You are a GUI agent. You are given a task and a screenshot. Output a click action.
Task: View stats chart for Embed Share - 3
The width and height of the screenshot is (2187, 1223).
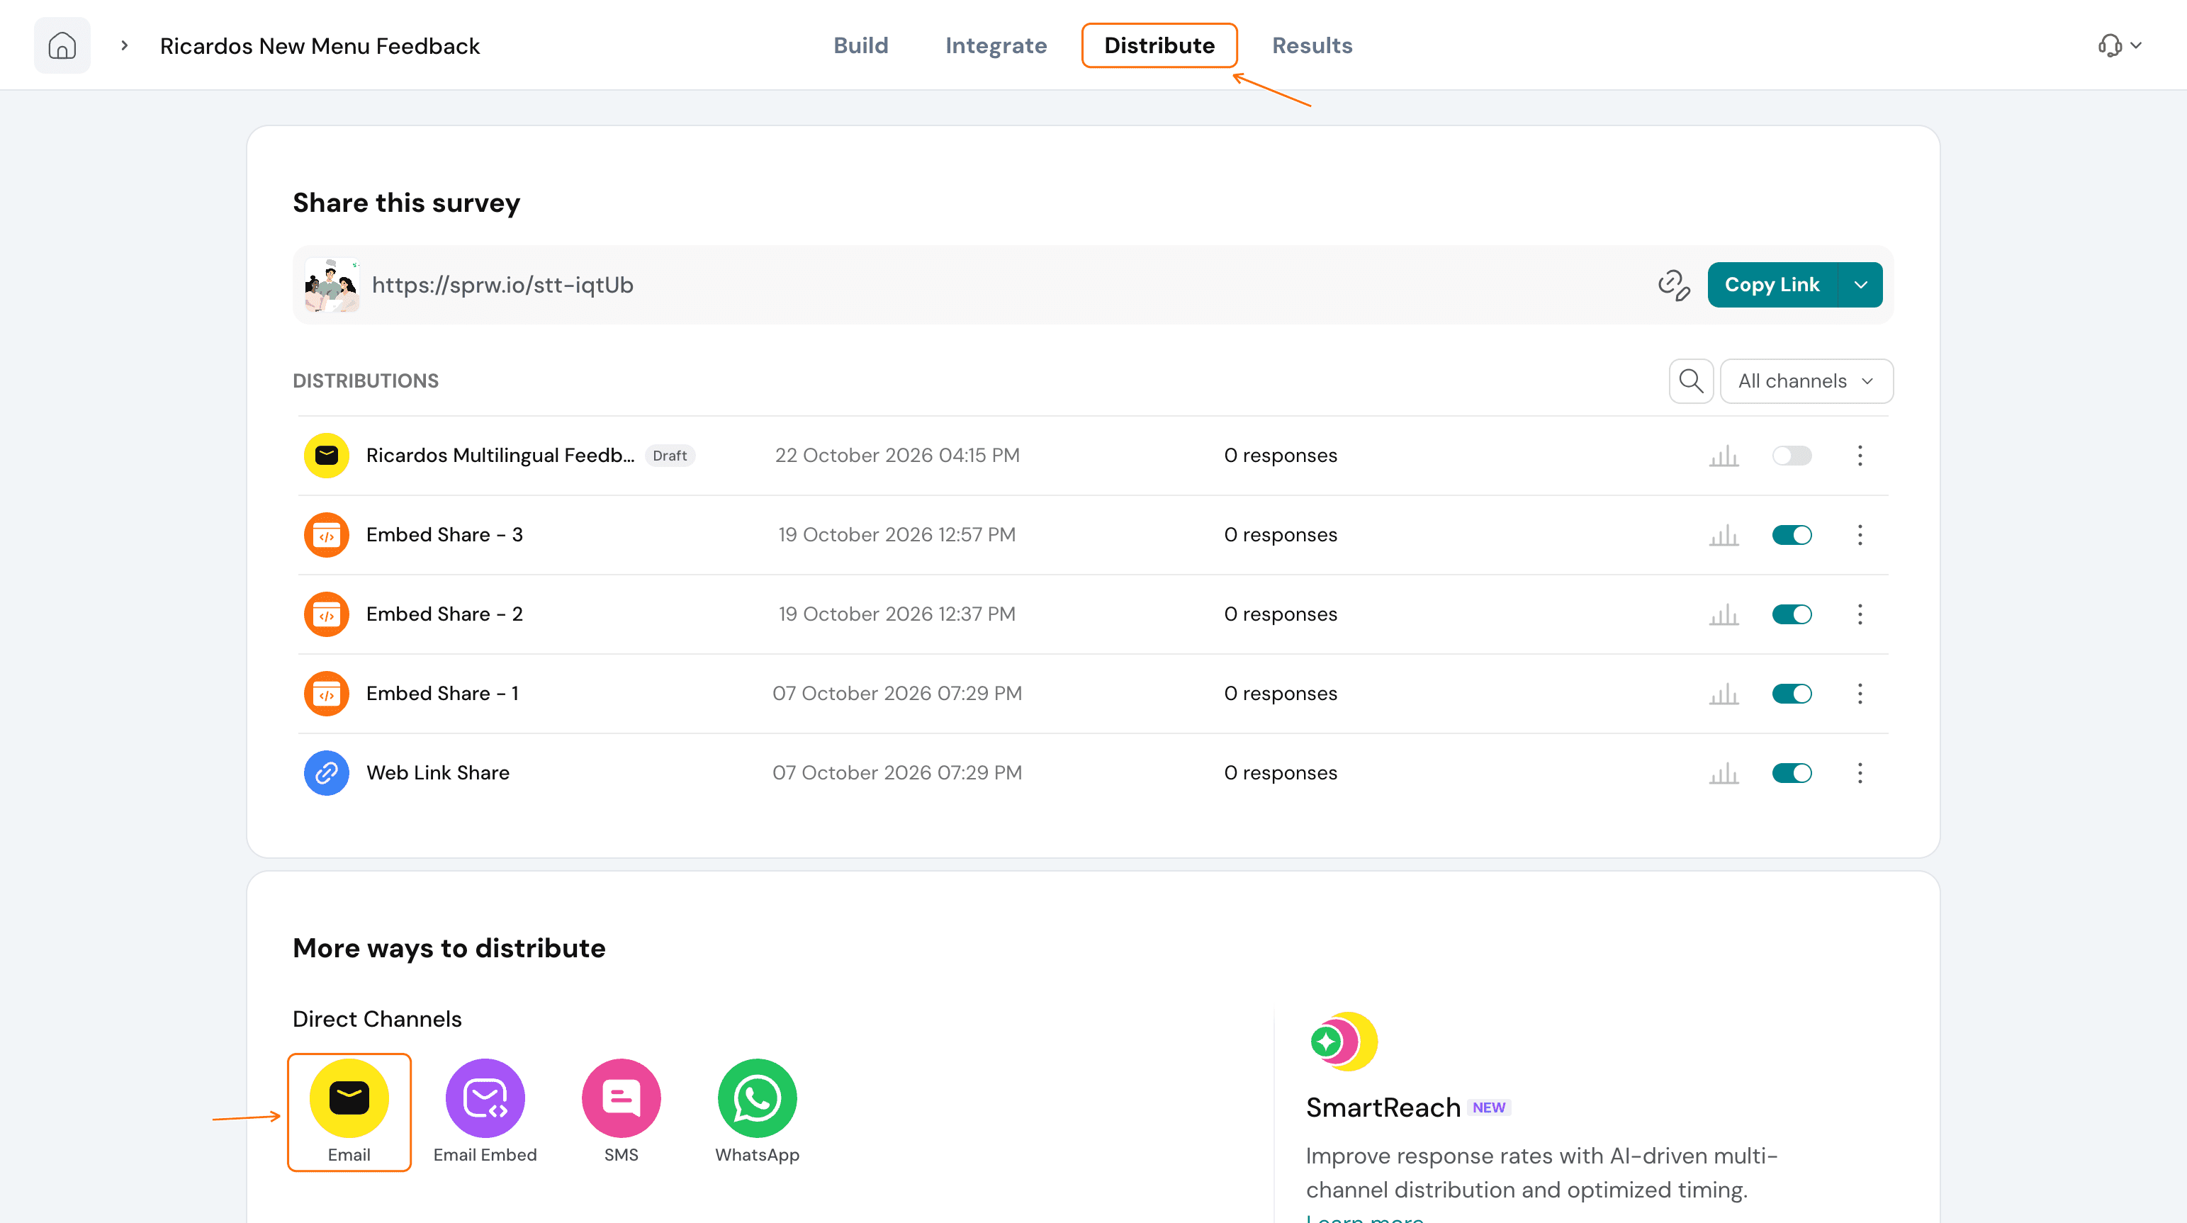(1724, 536)
